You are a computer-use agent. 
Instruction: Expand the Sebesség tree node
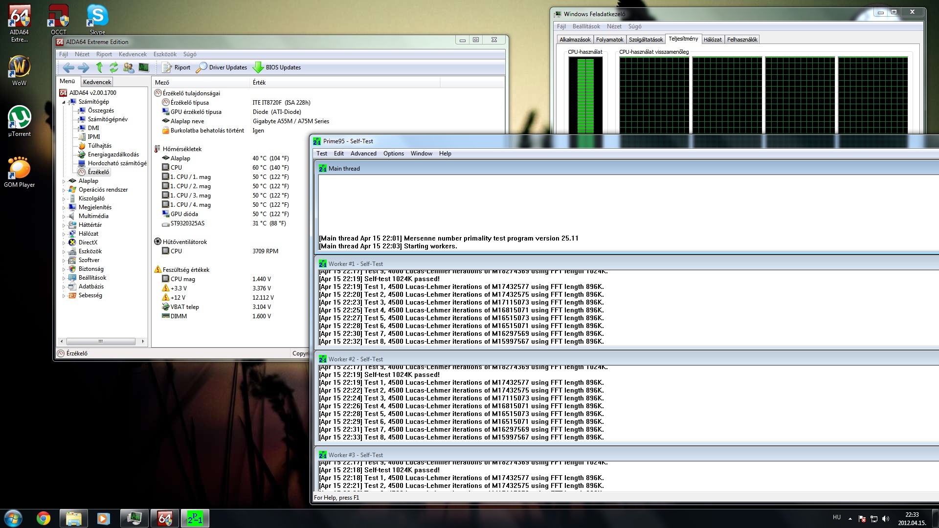point(64,296)
